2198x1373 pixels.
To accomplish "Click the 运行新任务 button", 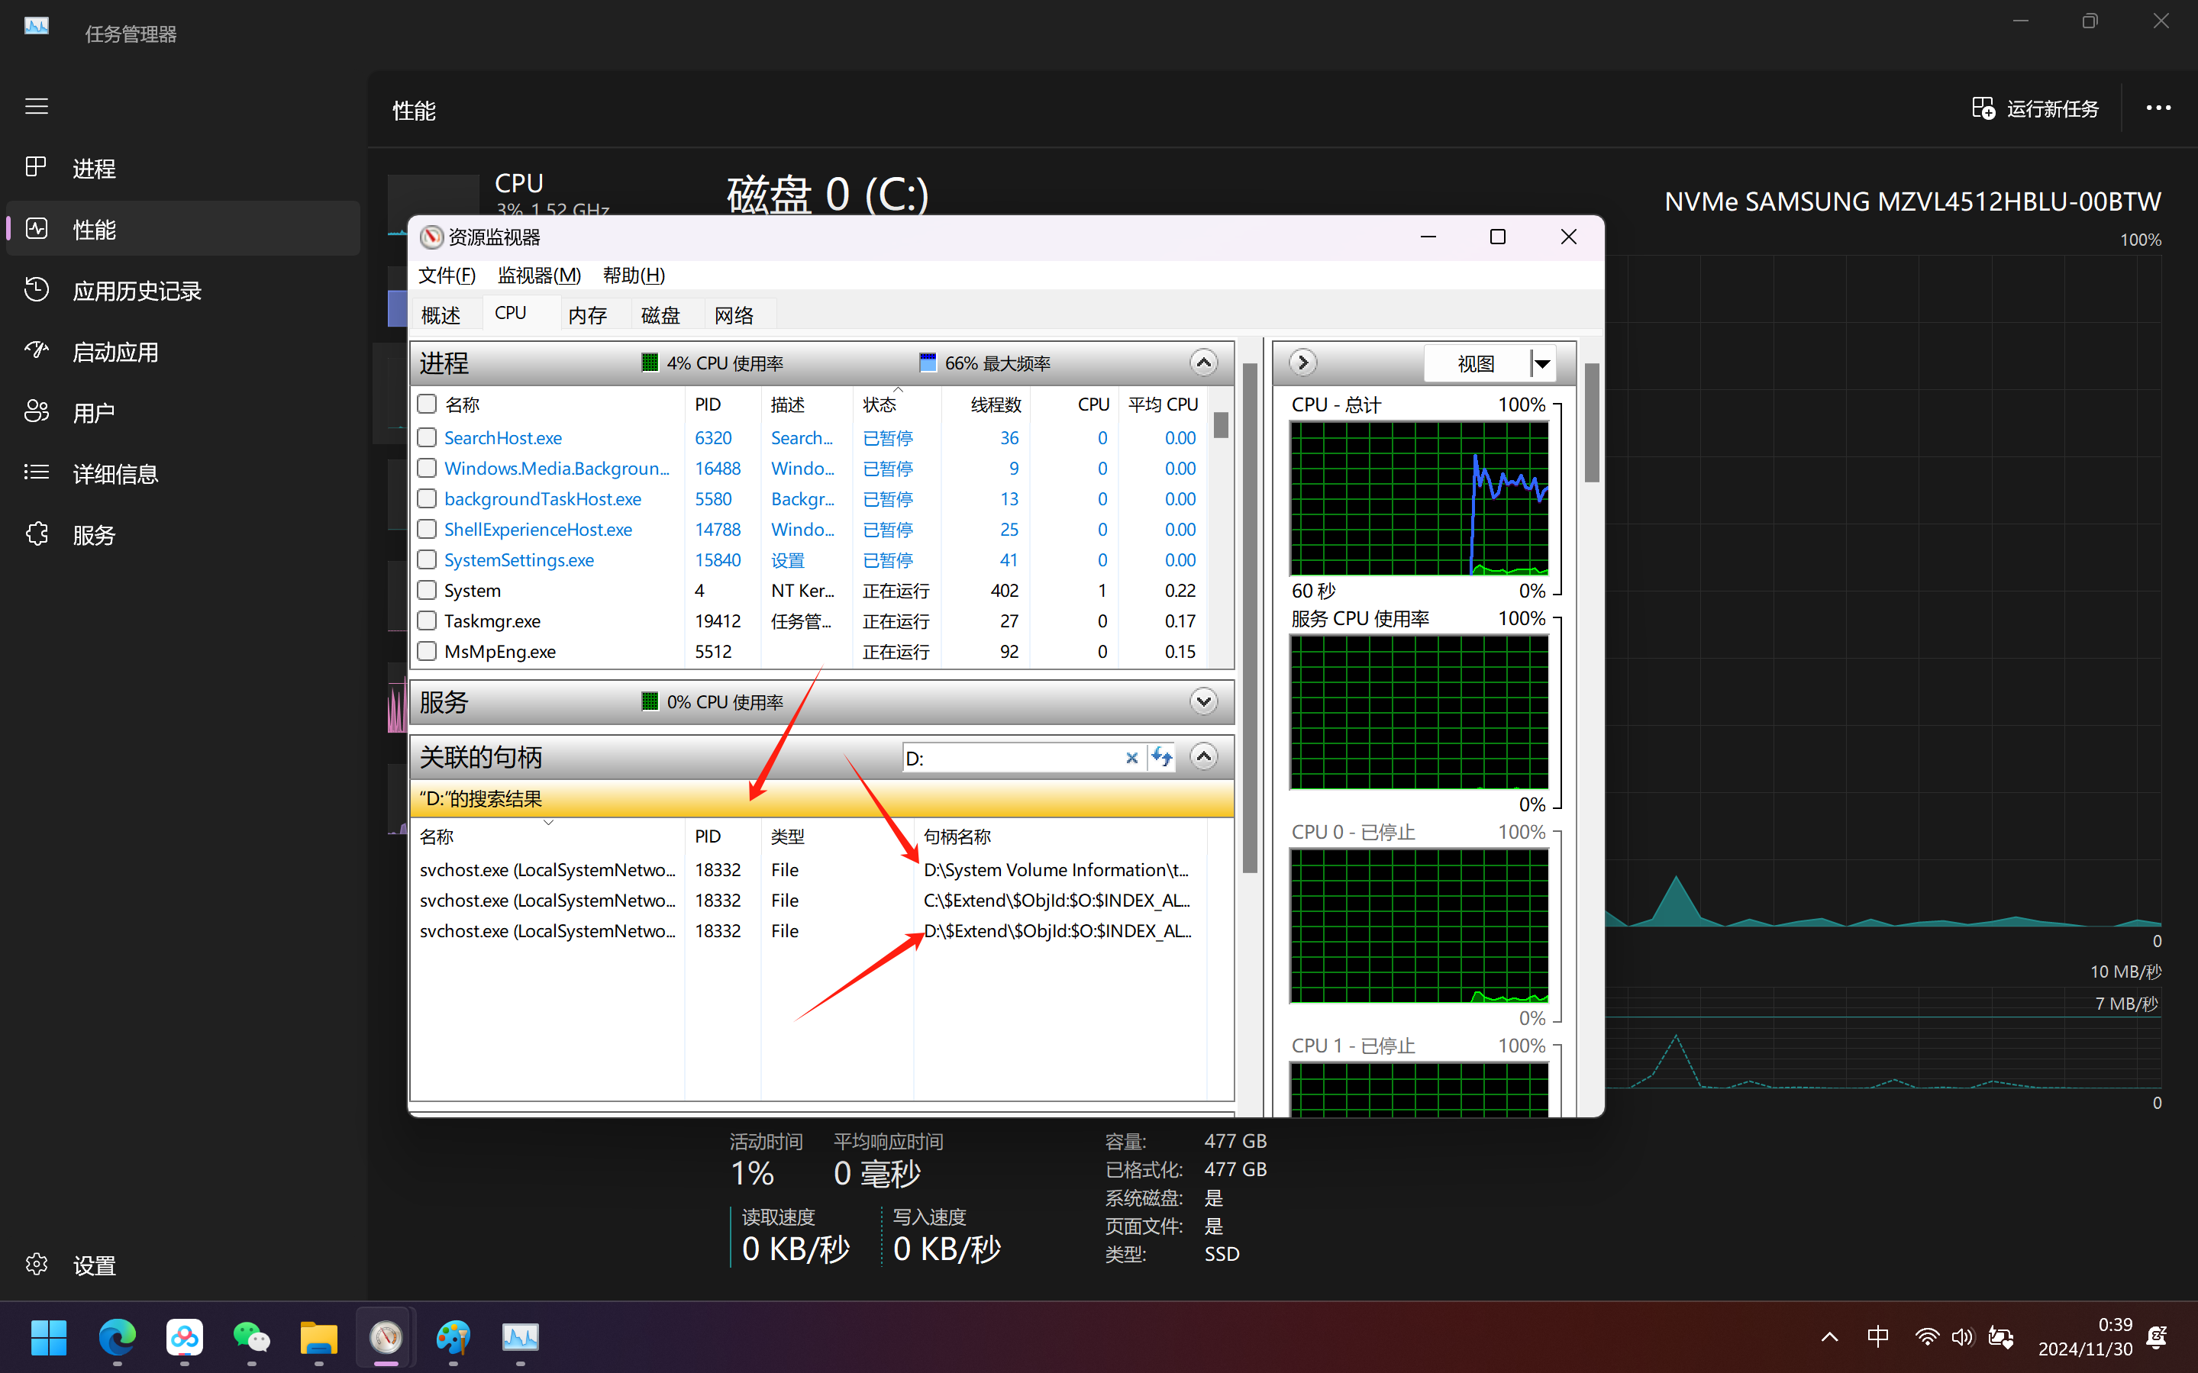I will coord(2035,109).
